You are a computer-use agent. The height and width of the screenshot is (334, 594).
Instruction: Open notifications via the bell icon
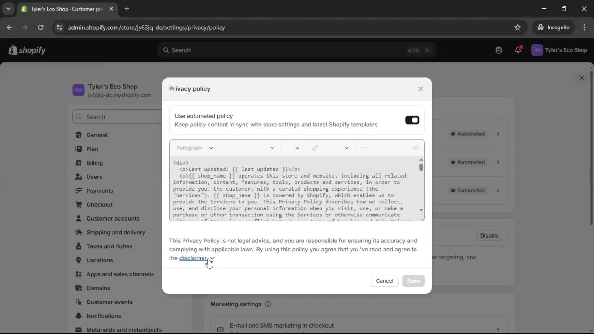coord(518,50)
